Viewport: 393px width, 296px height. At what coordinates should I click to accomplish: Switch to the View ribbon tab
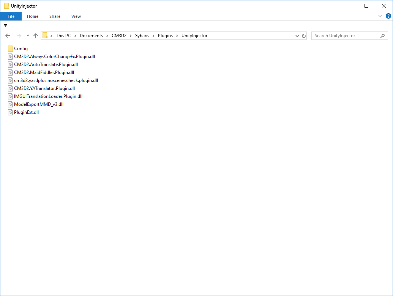coord(76,16)
